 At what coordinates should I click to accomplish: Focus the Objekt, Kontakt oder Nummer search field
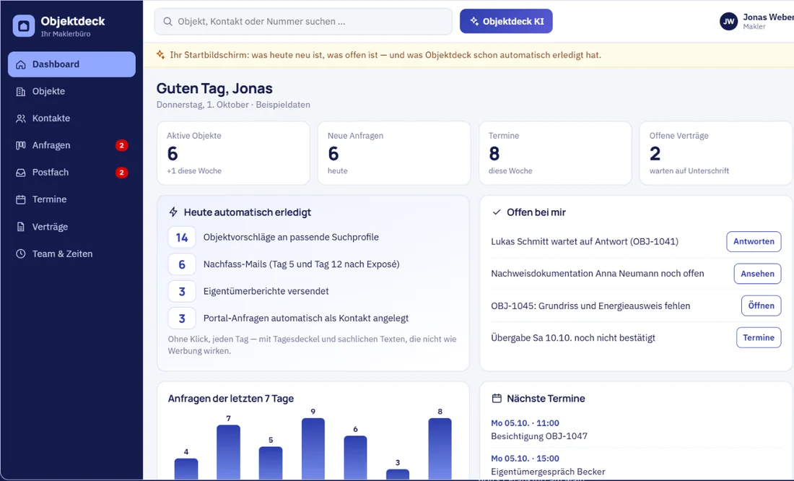(303, 21)
